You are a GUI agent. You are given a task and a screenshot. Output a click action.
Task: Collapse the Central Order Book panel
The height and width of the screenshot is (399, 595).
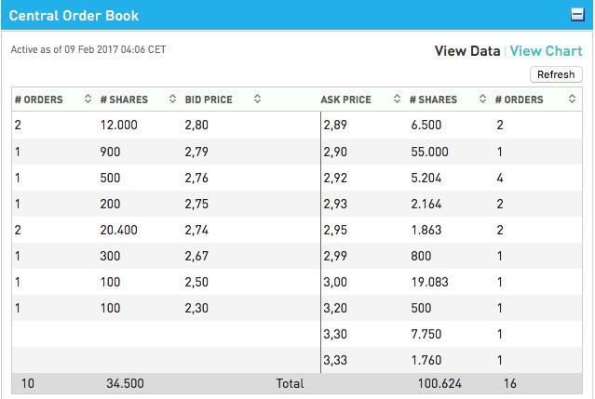click(577, 14)
